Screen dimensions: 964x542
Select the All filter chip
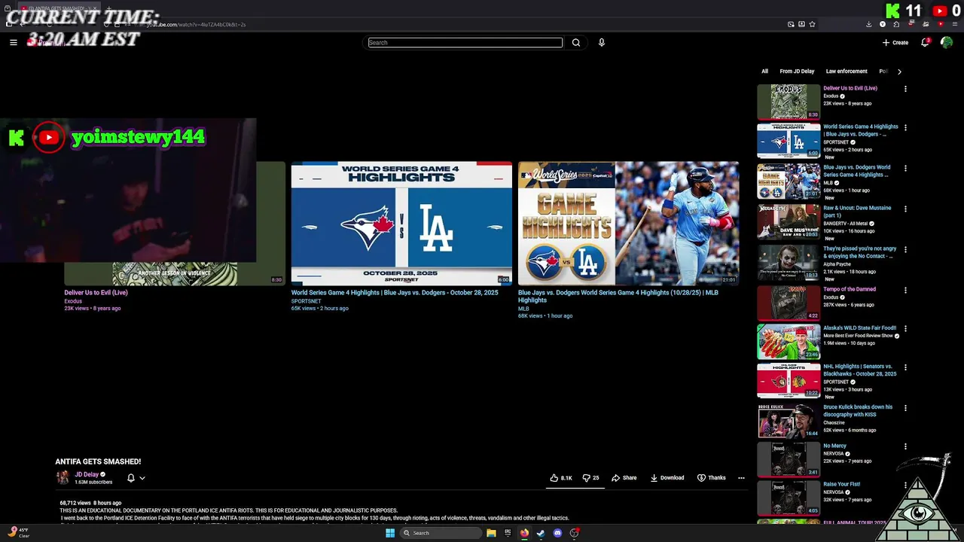coord(764,72)
